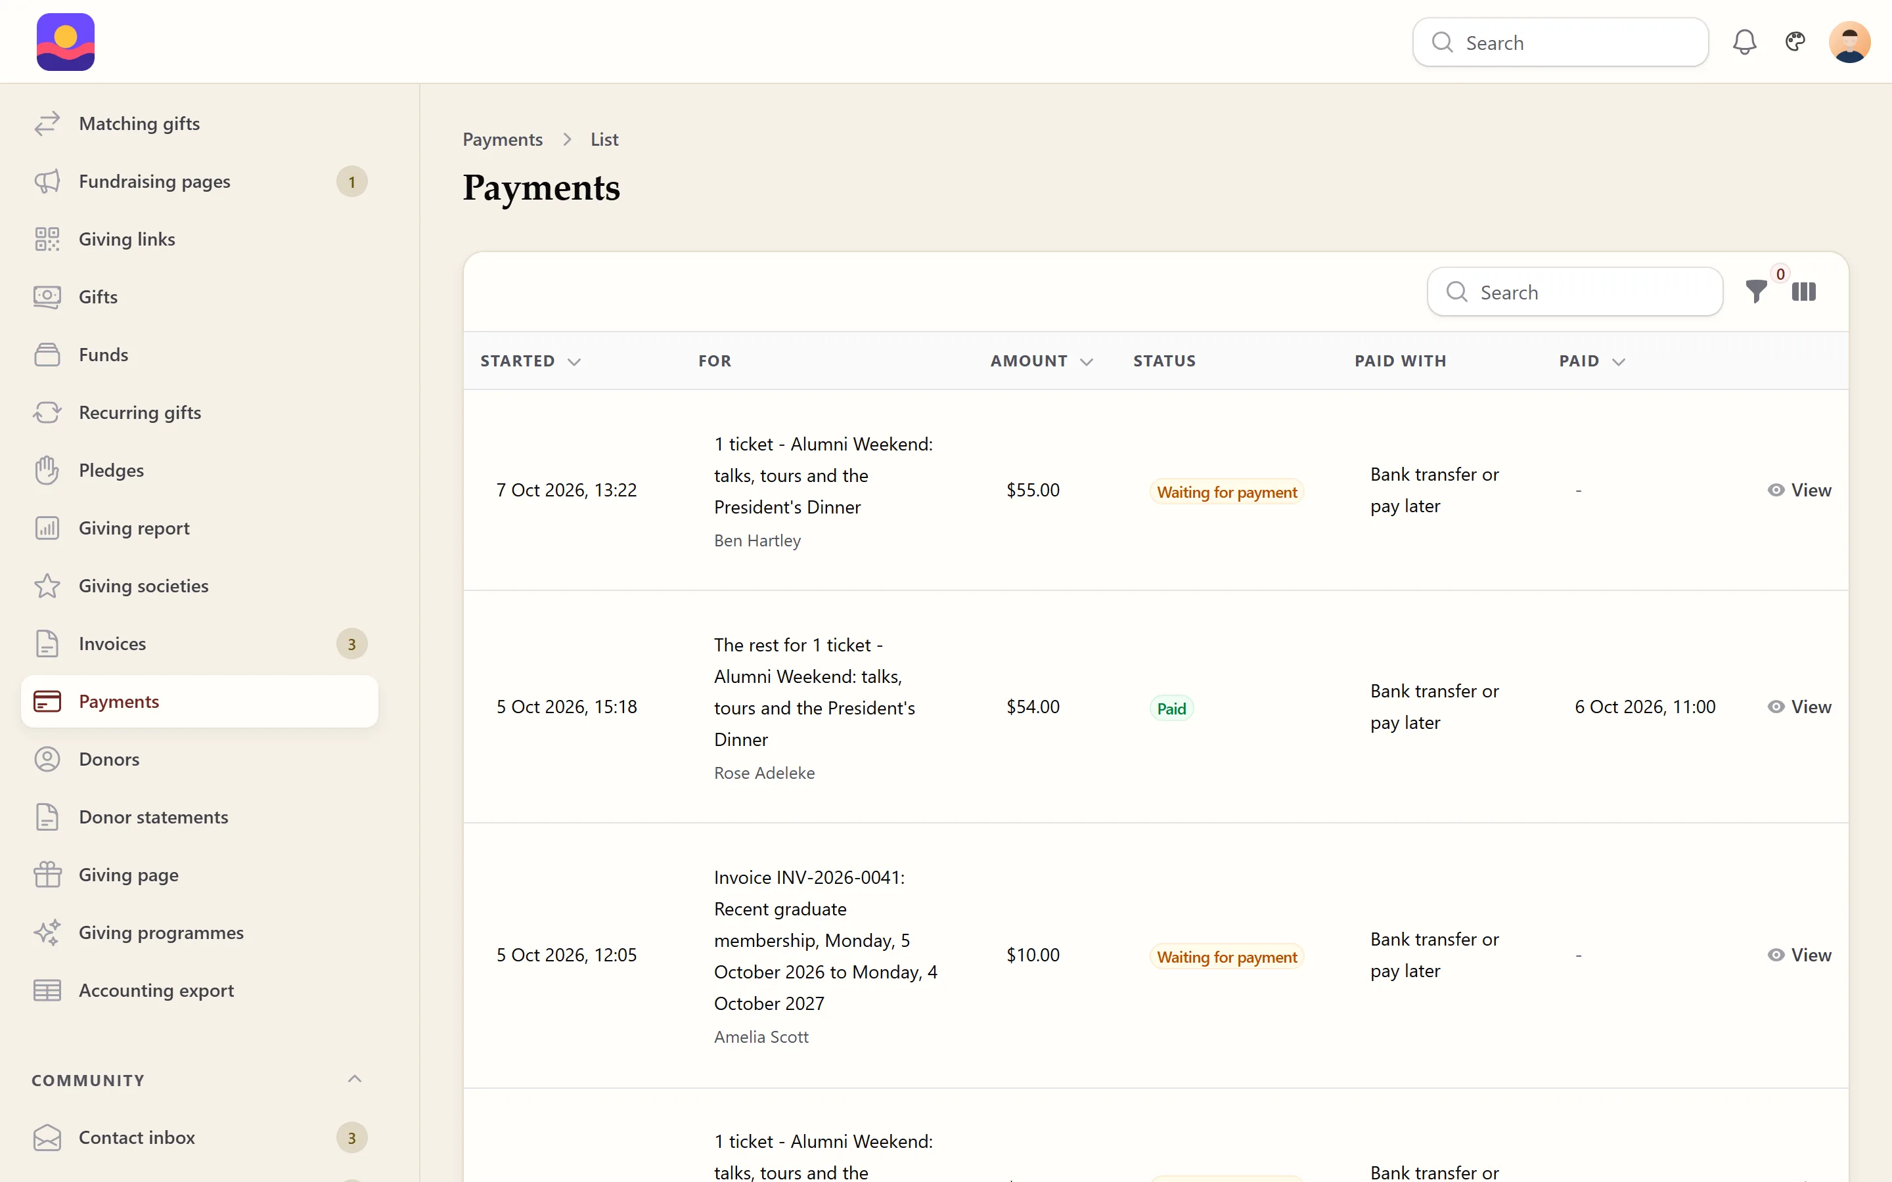Viewport: 1892px width, 1182px height.
Task: Click paid date 6 Oct 2026, 11:00
Action: click(x=1644, y=707)
